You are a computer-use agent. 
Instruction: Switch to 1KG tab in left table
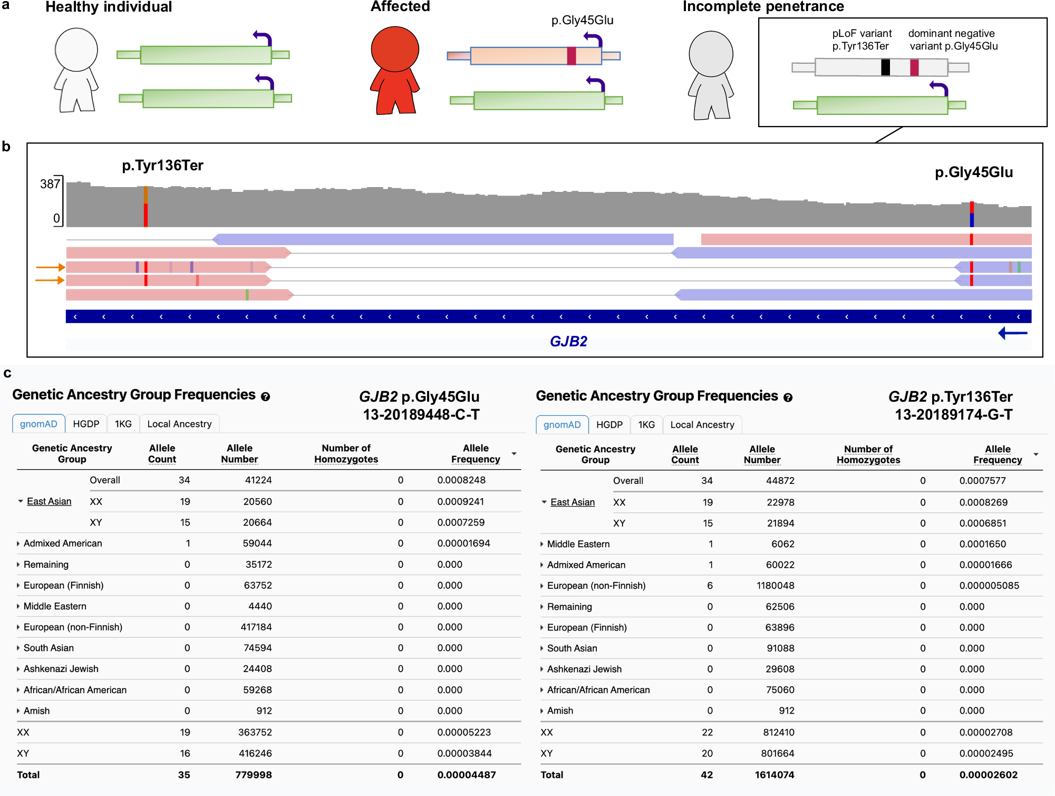(123, 423)
